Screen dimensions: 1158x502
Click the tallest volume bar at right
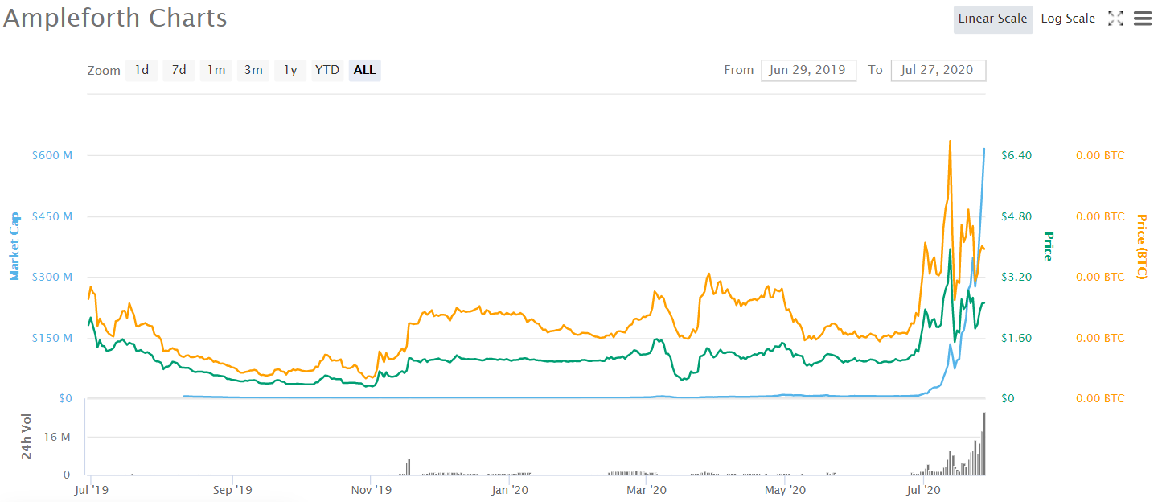tap(983, 443)
